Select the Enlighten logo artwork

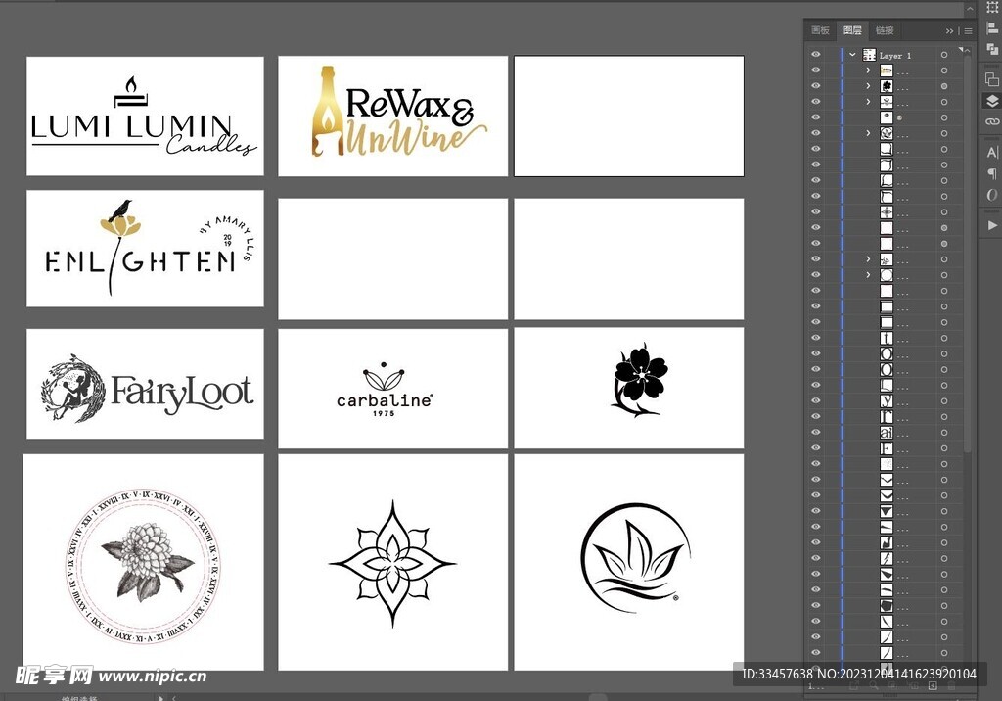[x=149, y=248]
